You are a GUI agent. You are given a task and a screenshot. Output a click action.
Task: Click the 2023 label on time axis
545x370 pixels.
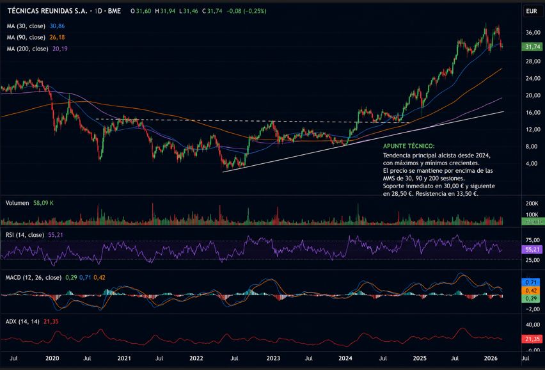pyautogui.click(x=273, y=358)
